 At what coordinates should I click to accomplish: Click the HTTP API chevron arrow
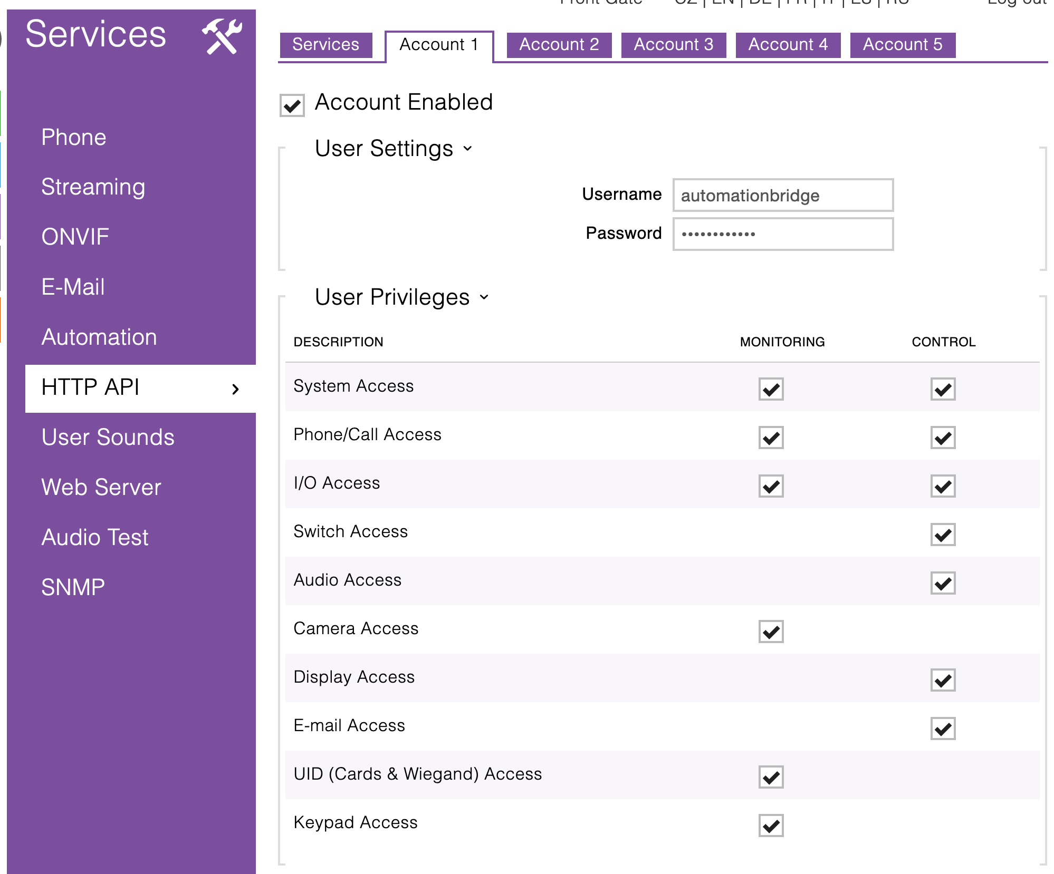click(235, 389)
